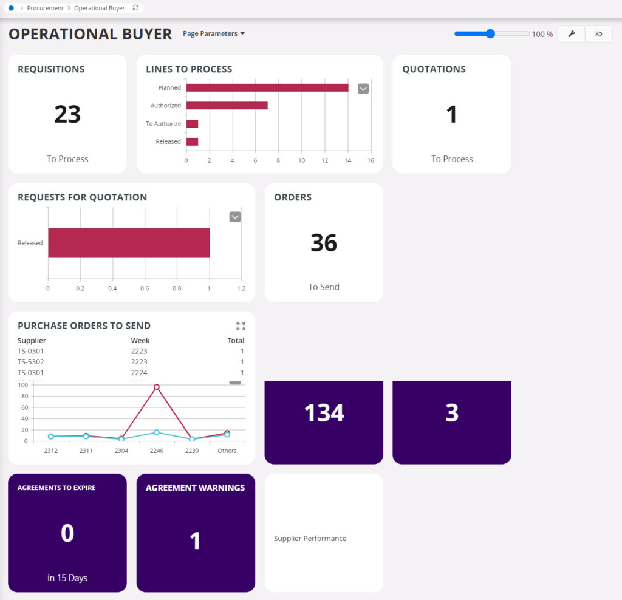This screenshot has height=600, width=622.
Task: Click the red data point at week 2246
Action: (x=157, y=387)
